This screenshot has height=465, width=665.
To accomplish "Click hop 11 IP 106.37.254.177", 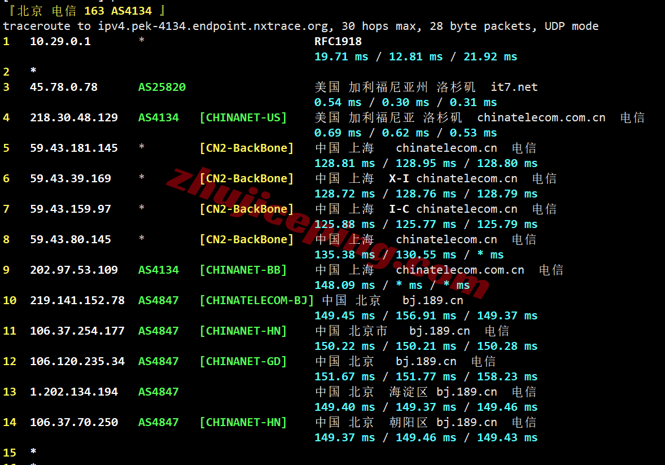I will point(77,331).
